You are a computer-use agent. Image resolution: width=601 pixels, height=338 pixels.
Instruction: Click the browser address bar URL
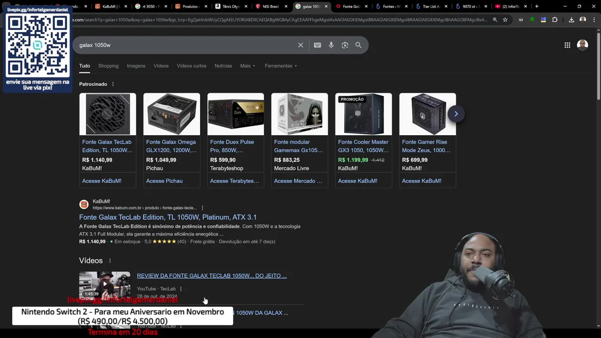tap(279, 20)
